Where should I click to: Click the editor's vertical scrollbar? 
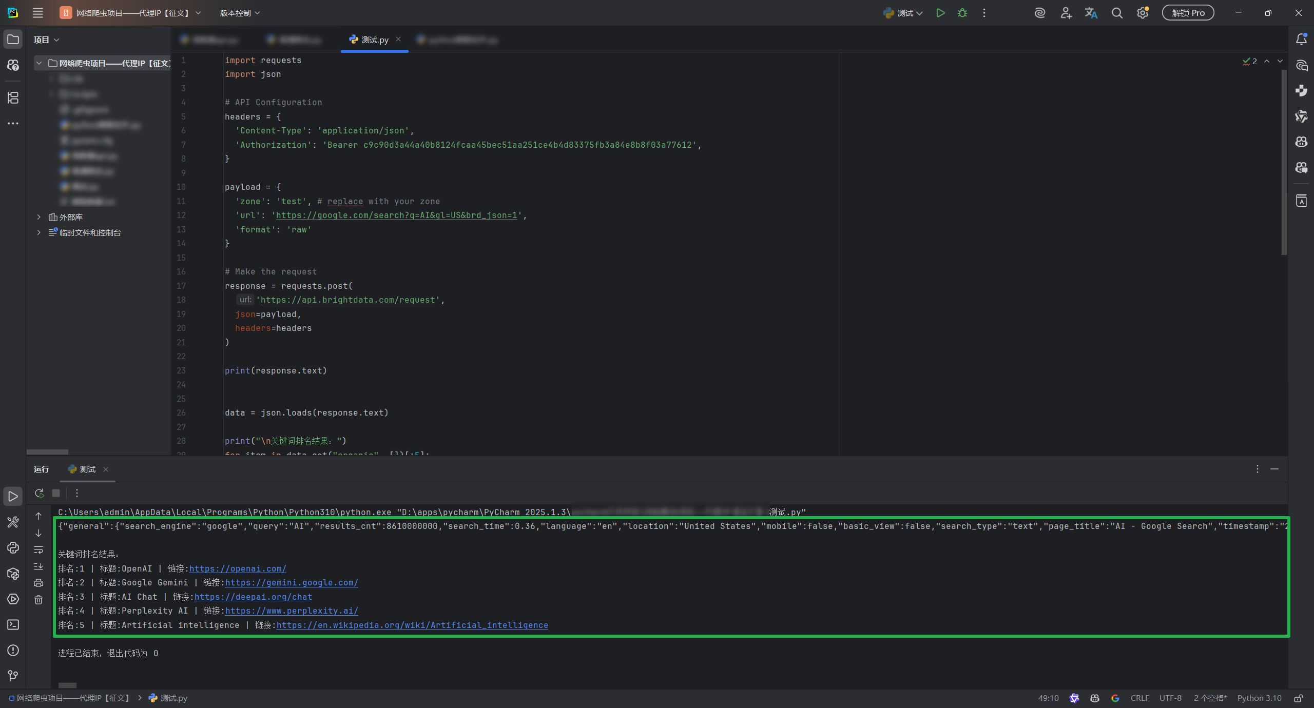tap(1284, 162)
